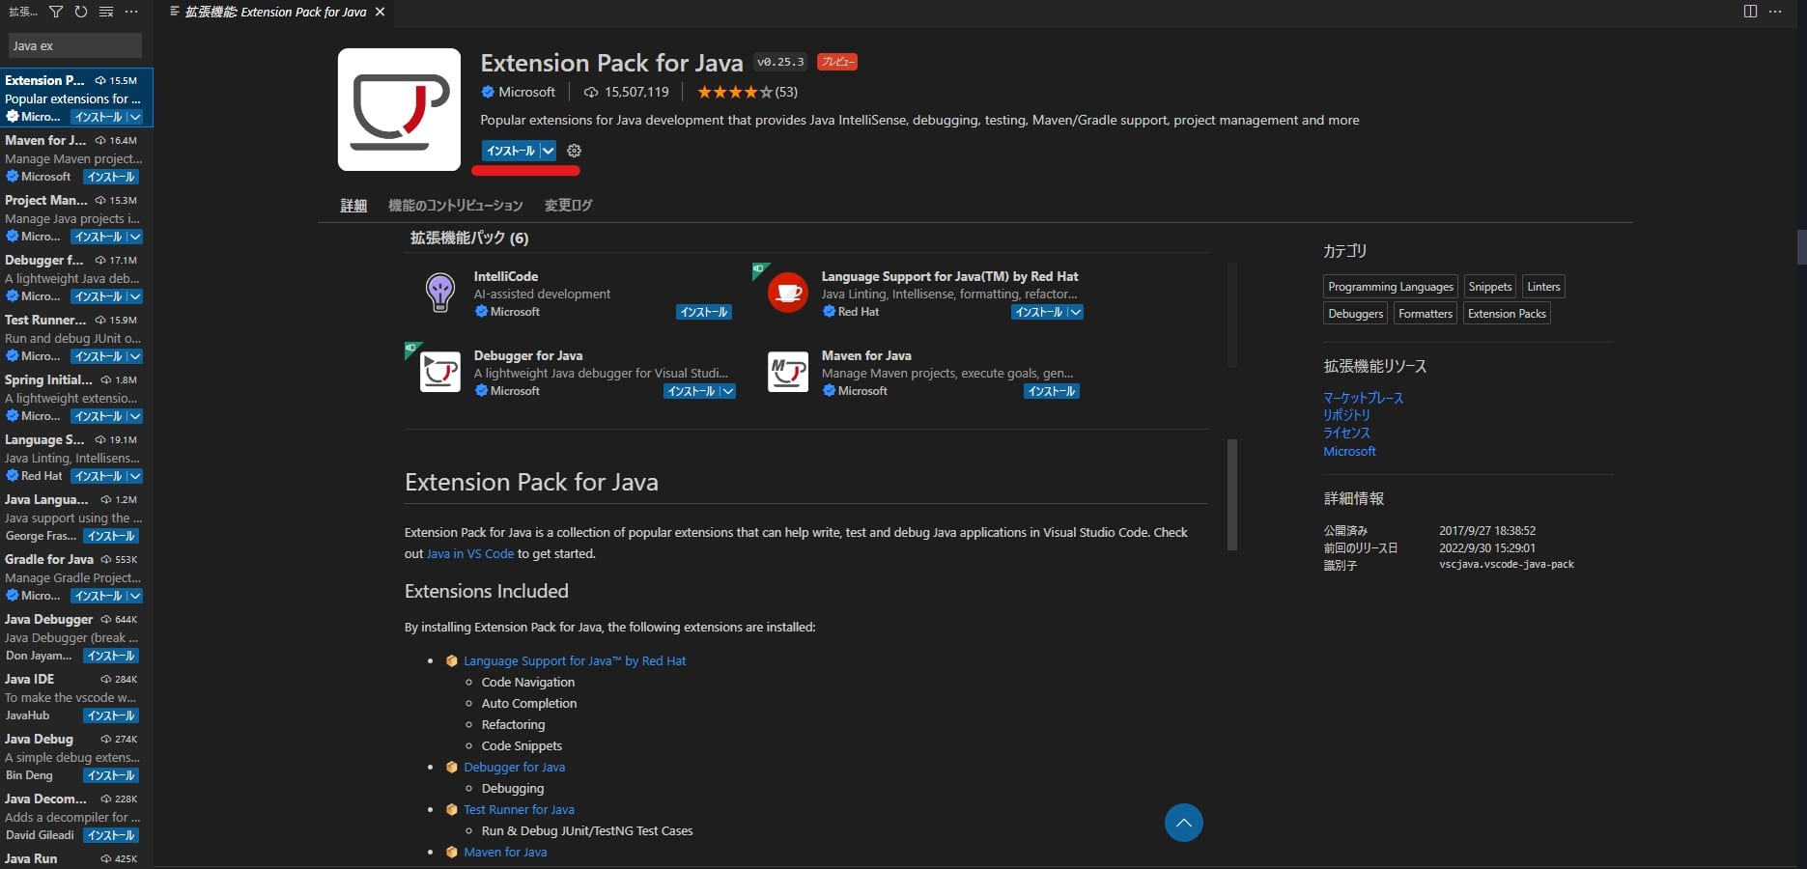Viewport: 1807px width, 869px height.
Task: Click the Extension Pack for Java logo
Action: tap(399, 109)
